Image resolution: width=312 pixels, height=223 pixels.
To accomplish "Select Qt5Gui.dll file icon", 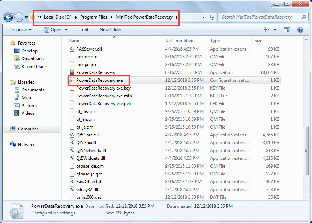I will tap(72, 142).
